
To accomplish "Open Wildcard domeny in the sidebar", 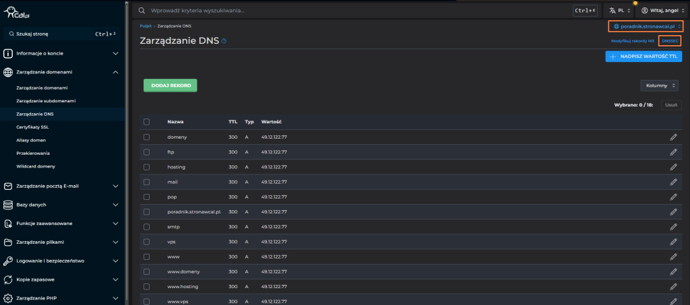I will tap(36, 166).
